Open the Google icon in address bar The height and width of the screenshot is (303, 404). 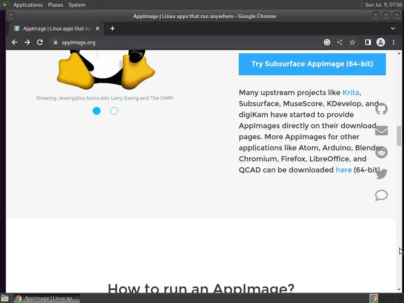(327, 42)
